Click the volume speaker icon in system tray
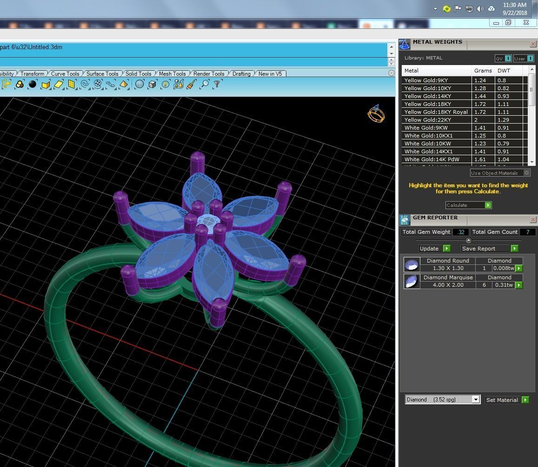The image size is (538, 467). 480,9
